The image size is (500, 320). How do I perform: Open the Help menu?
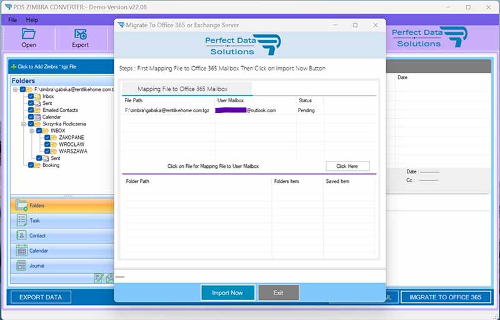(32, 20)
